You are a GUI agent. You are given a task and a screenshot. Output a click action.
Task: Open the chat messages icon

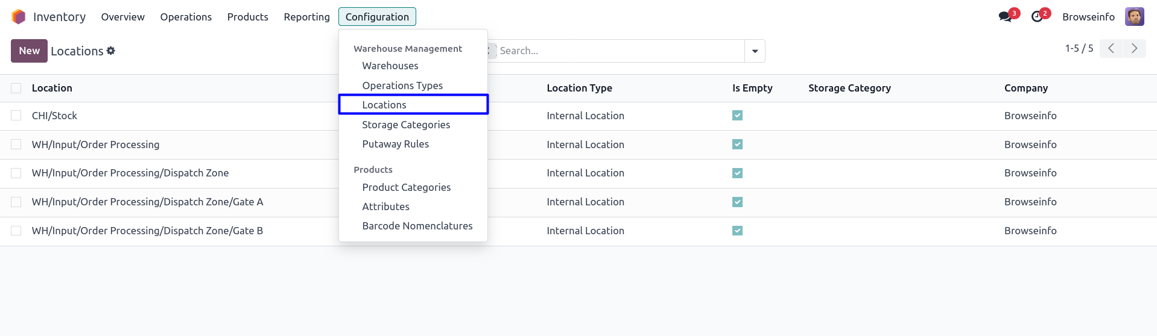tap(1005, 17)
